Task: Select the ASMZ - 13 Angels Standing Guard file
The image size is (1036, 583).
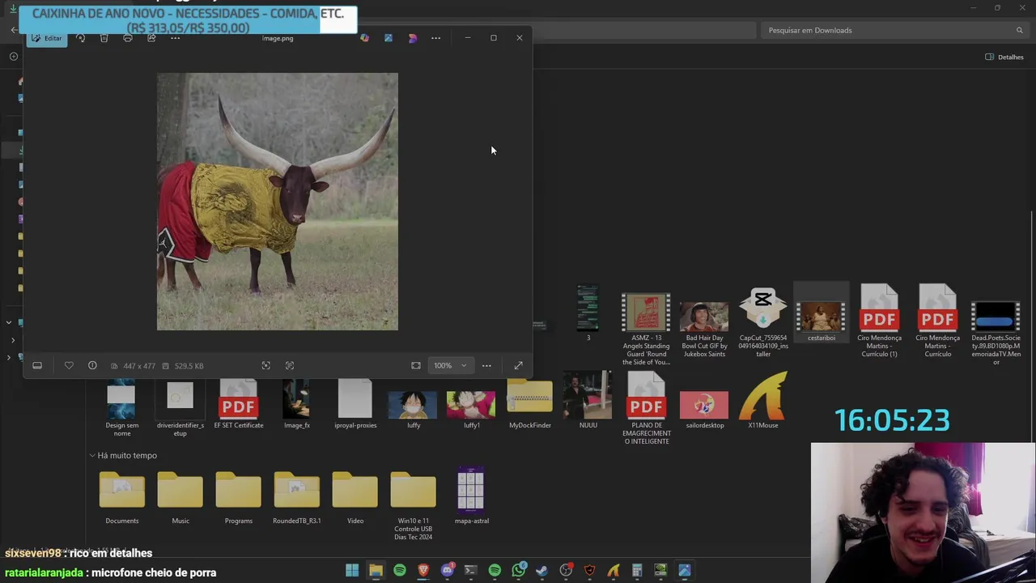Action: tap(647, 328)
